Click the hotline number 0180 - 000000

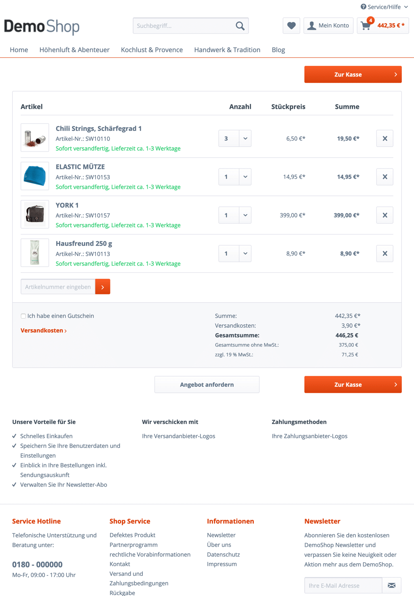pyautogui.click(x=37, y=564)
